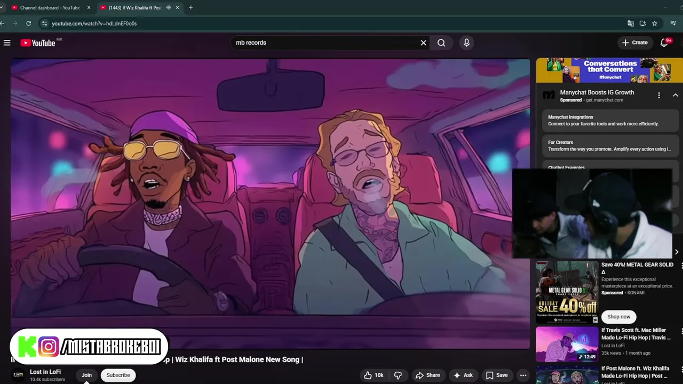Collapse the Manychat sponsored panel
683x384 pixels.
point(675,95)
